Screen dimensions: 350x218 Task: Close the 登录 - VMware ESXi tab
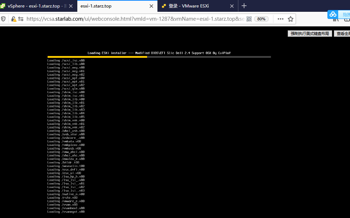[x=232, y=6]
